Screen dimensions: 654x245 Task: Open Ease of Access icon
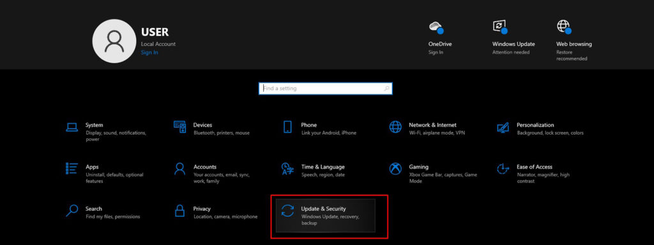[503, 168]
